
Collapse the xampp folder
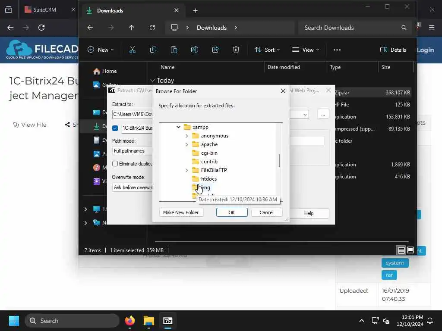click(x=178, y=127)
